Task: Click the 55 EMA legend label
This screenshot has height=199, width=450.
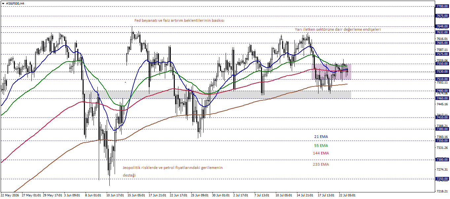Action: 321,146
